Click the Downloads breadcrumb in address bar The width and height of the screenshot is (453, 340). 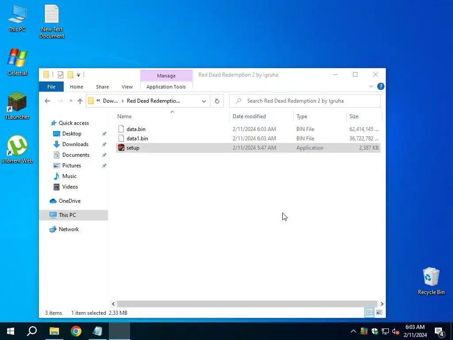coord(110,101)
